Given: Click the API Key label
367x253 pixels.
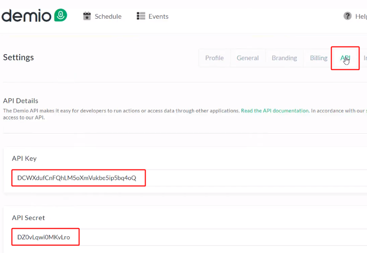Looking at the screenshot, I should coord(24,158).
